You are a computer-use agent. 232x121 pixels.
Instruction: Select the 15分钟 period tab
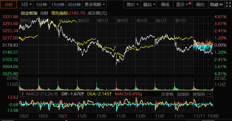58,4
